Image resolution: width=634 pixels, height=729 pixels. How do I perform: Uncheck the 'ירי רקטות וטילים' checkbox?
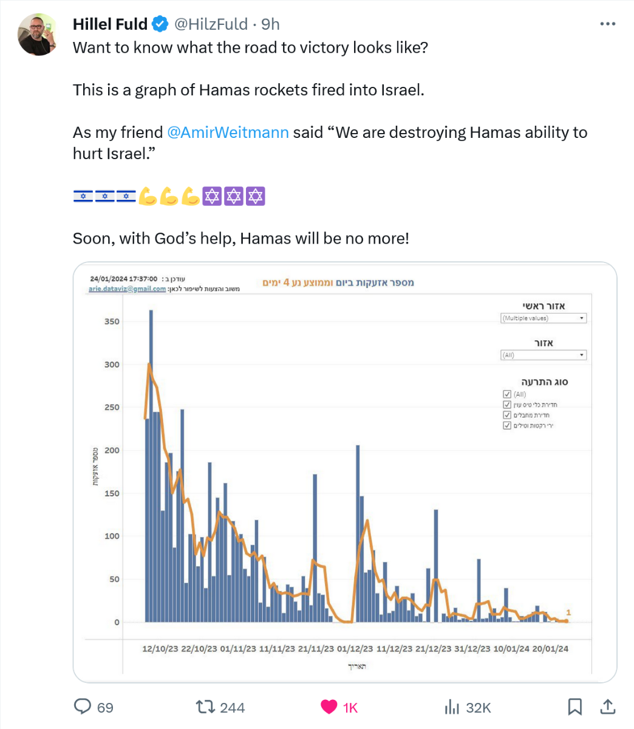point(507,425)
